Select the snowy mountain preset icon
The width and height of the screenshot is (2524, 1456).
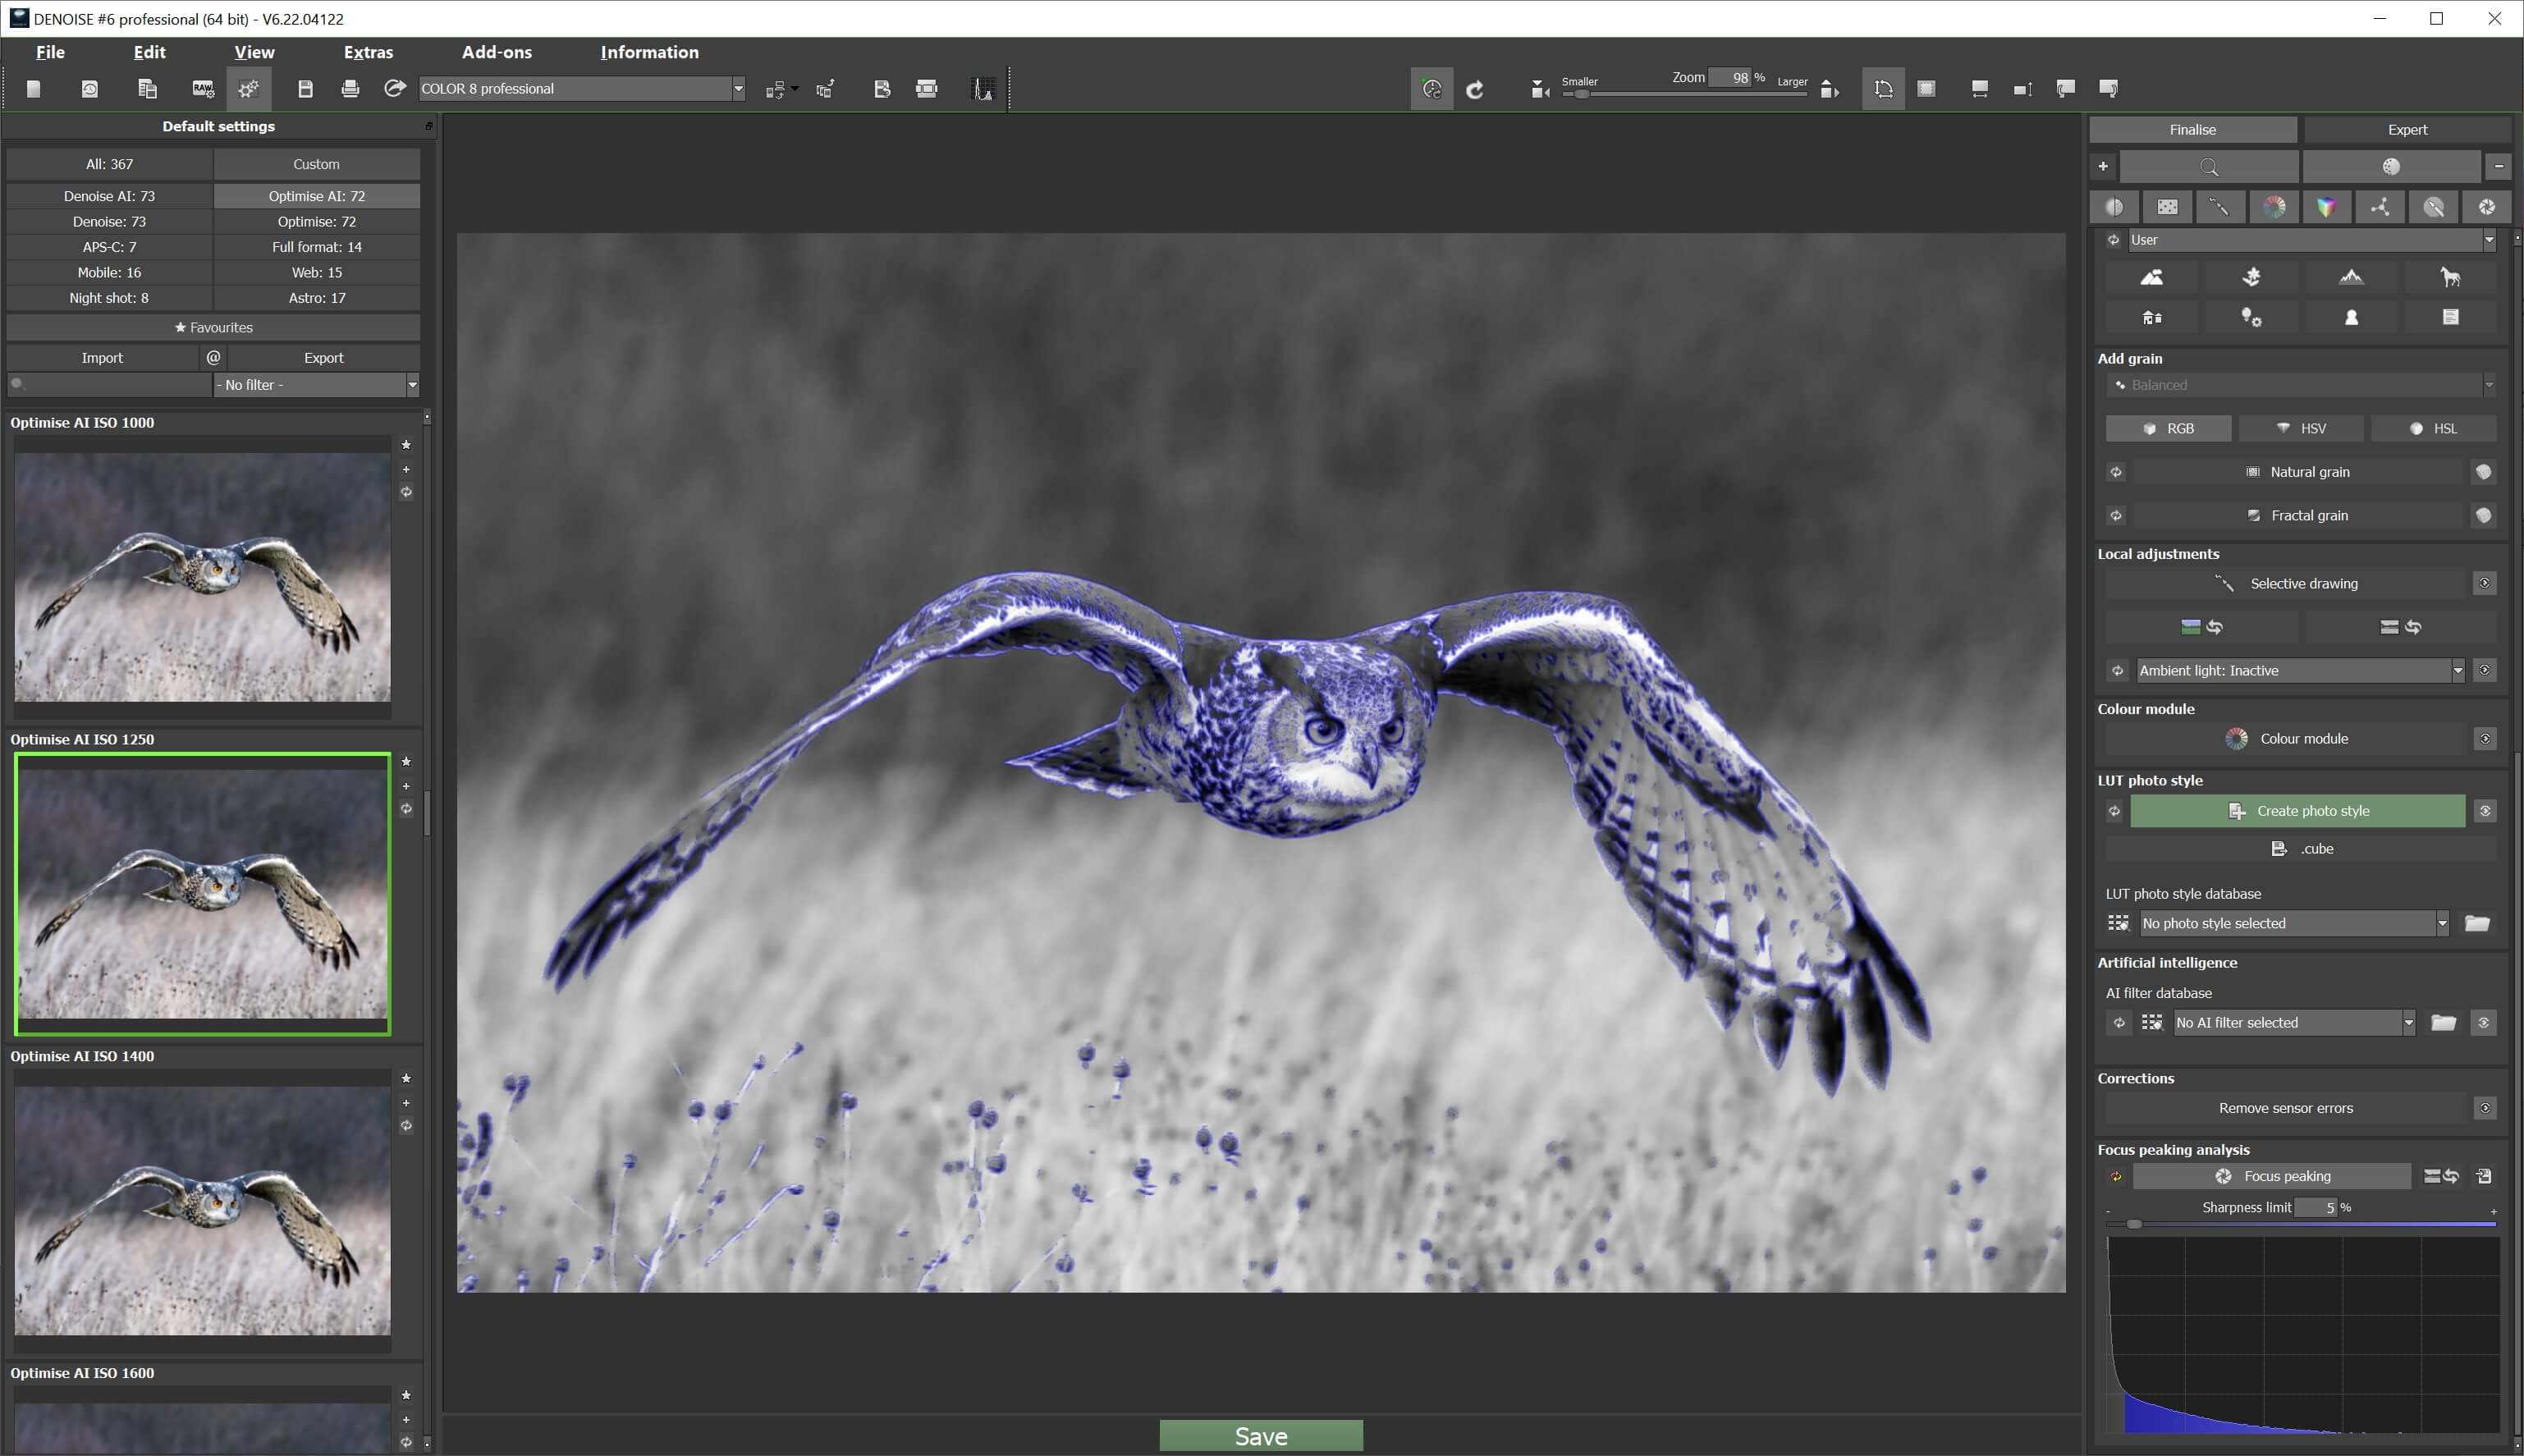pos(2351,277)
